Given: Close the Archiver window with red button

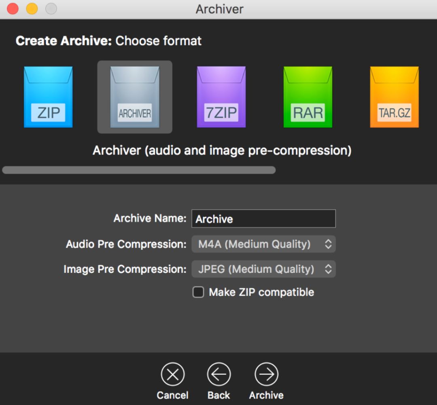Looking at the screenshot, I should (x=13, y=9).
